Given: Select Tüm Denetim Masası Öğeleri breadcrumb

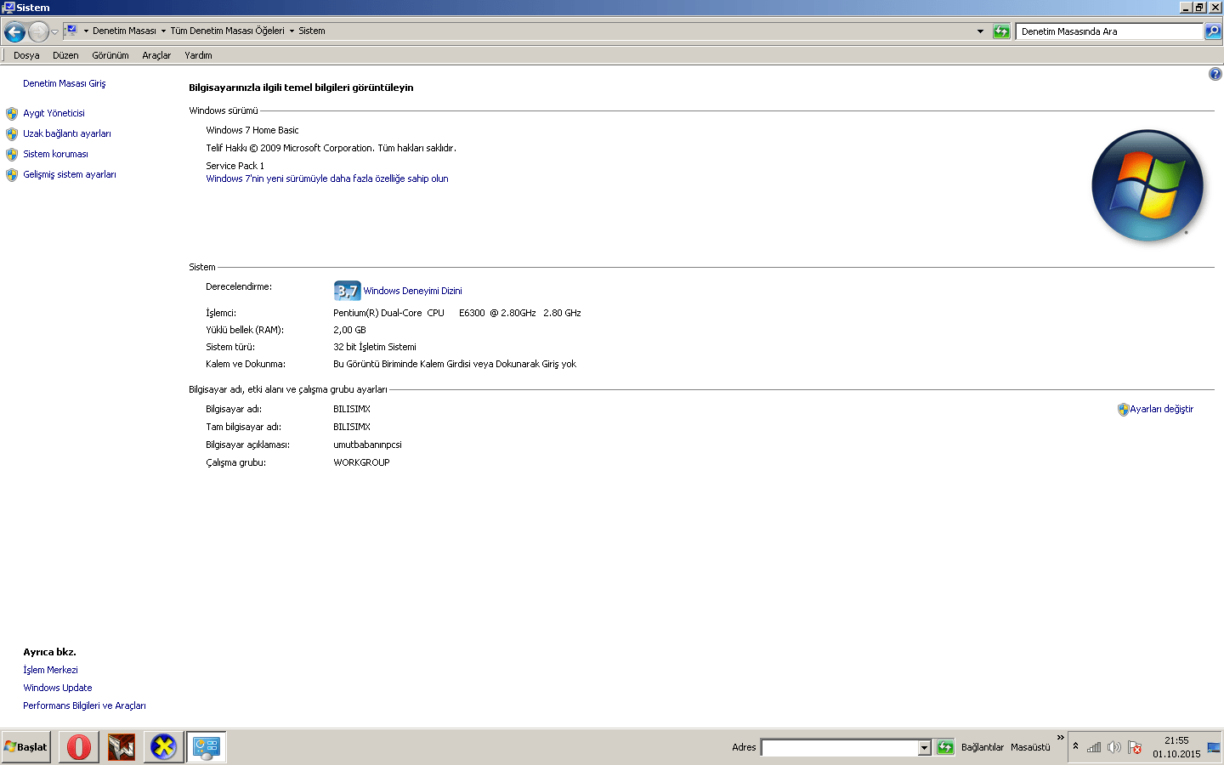Looking at the screenshot, I should pos(227,31).
